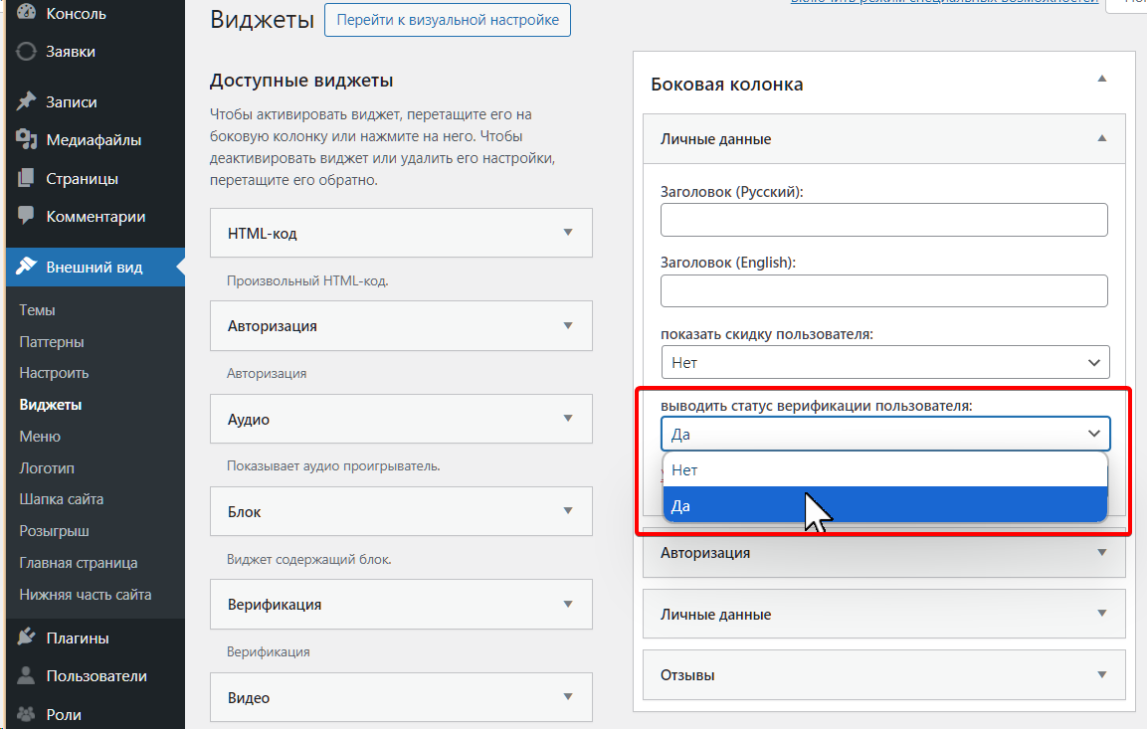Screen dimensions: 1147x729
Task: Click the Записи pin icon
Action: click(x=27, y=101)
